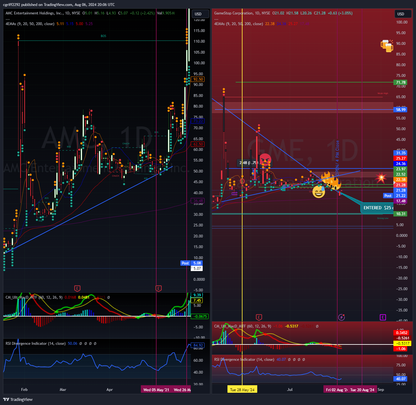Click the USD currency button on GameStop chart
The image size is (416, 405).
click(x=403, y=14)
